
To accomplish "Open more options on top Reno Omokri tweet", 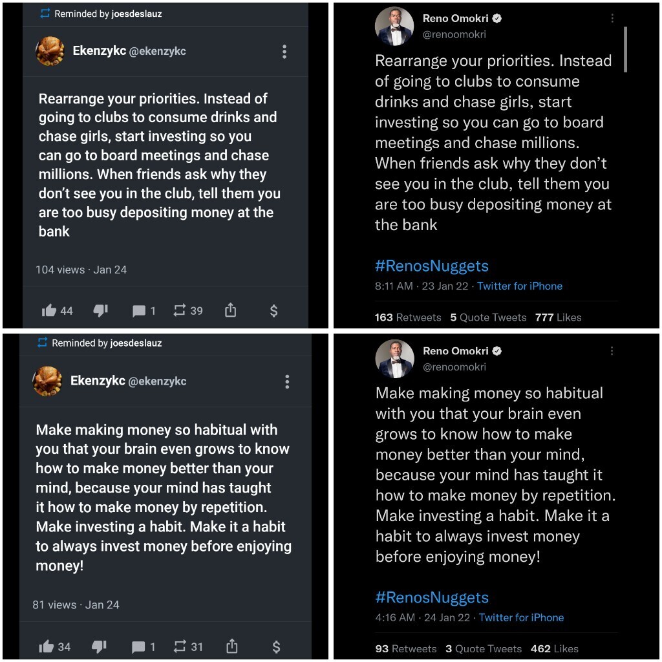I will (612, 18).
